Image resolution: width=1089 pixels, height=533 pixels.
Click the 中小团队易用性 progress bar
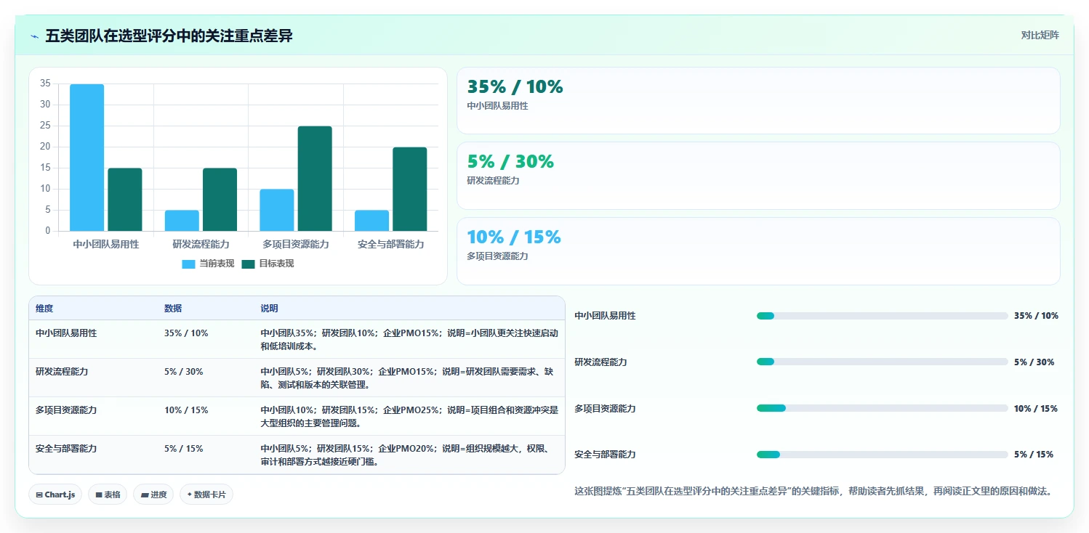click(882, 316)
